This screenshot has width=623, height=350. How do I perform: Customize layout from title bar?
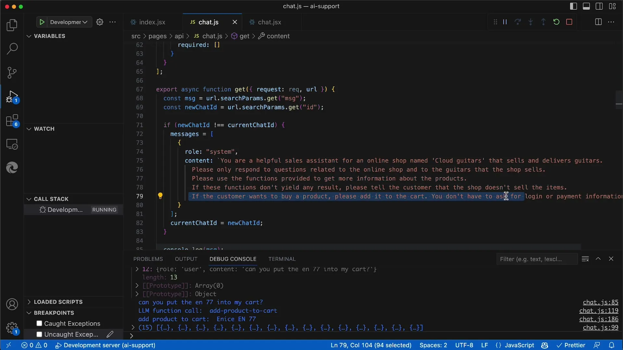[x=612, y=6]
